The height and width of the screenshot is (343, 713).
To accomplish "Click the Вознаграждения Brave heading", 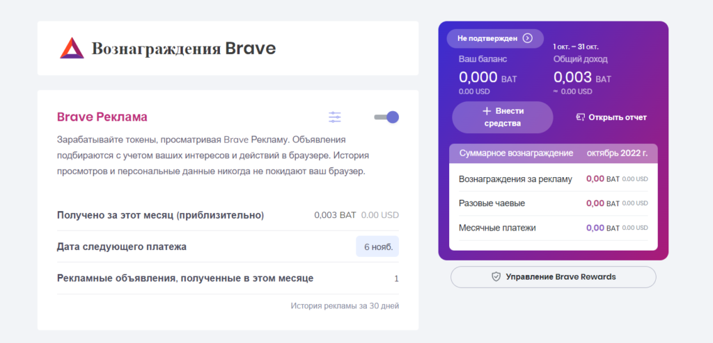I will coord(184,48).
